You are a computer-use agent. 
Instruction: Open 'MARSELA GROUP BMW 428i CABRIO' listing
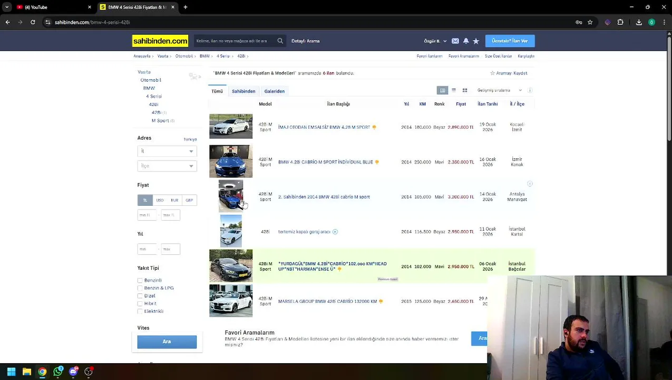coord(327,301)
